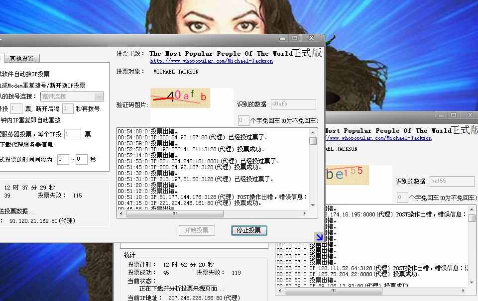Maximize the front voting window
Image resolution: width=478 pixels, height=301 pixels.
click(295, 38)
